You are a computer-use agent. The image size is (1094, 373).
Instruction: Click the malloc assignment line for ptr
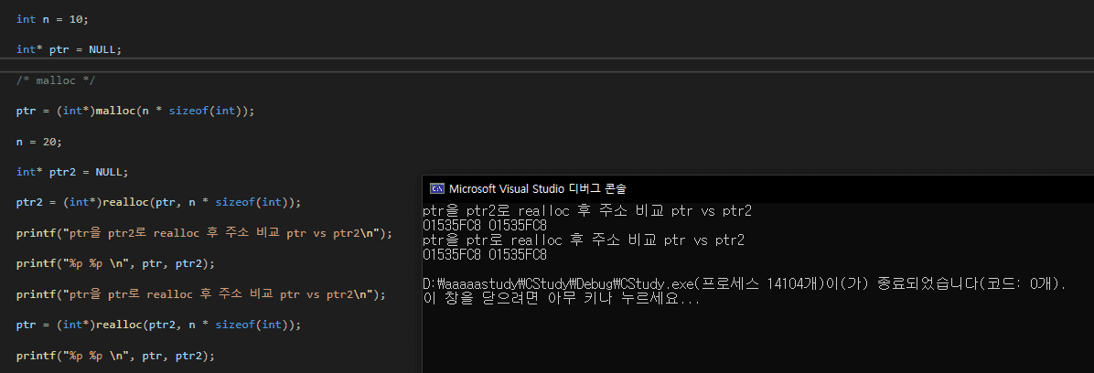(135, 111)
